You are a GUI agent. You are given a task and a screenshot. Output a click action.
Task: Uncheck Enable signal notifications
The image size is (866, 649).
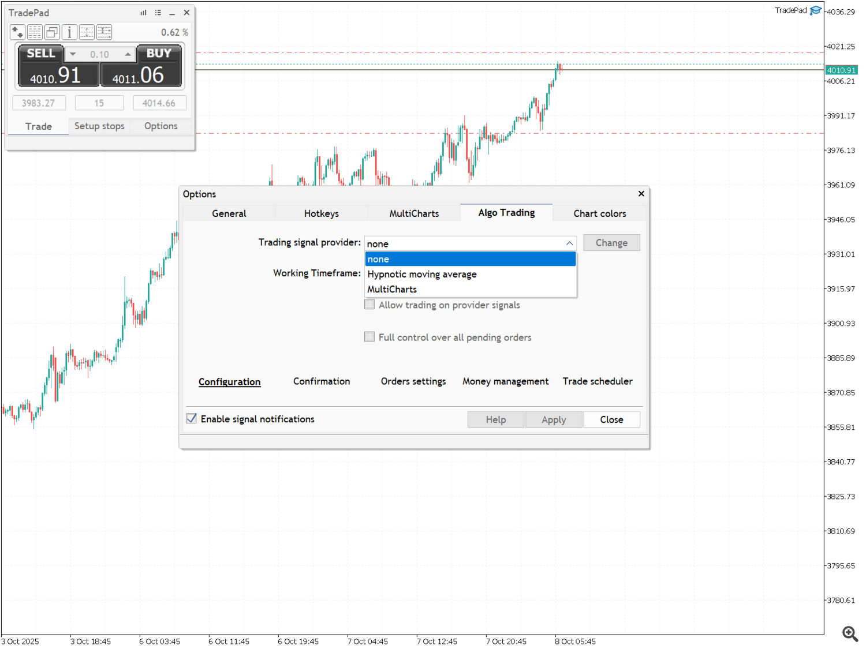coord(192,419)
